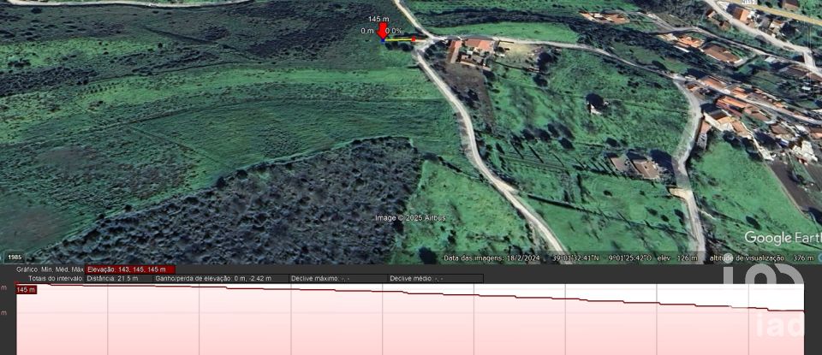Viewport: 822px width, 355px height.
Task: Click the elev 126 m readout
Action: [677, 257]
